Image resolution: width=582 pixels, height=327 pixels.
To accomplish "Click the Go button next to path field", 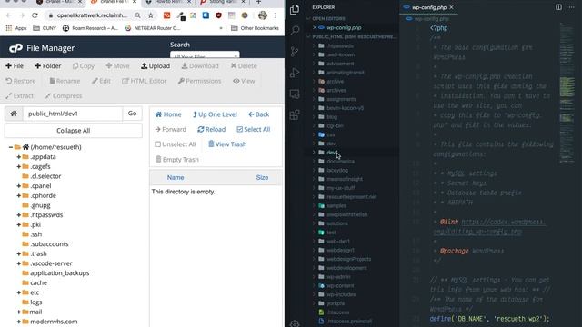I will point(132,114).
